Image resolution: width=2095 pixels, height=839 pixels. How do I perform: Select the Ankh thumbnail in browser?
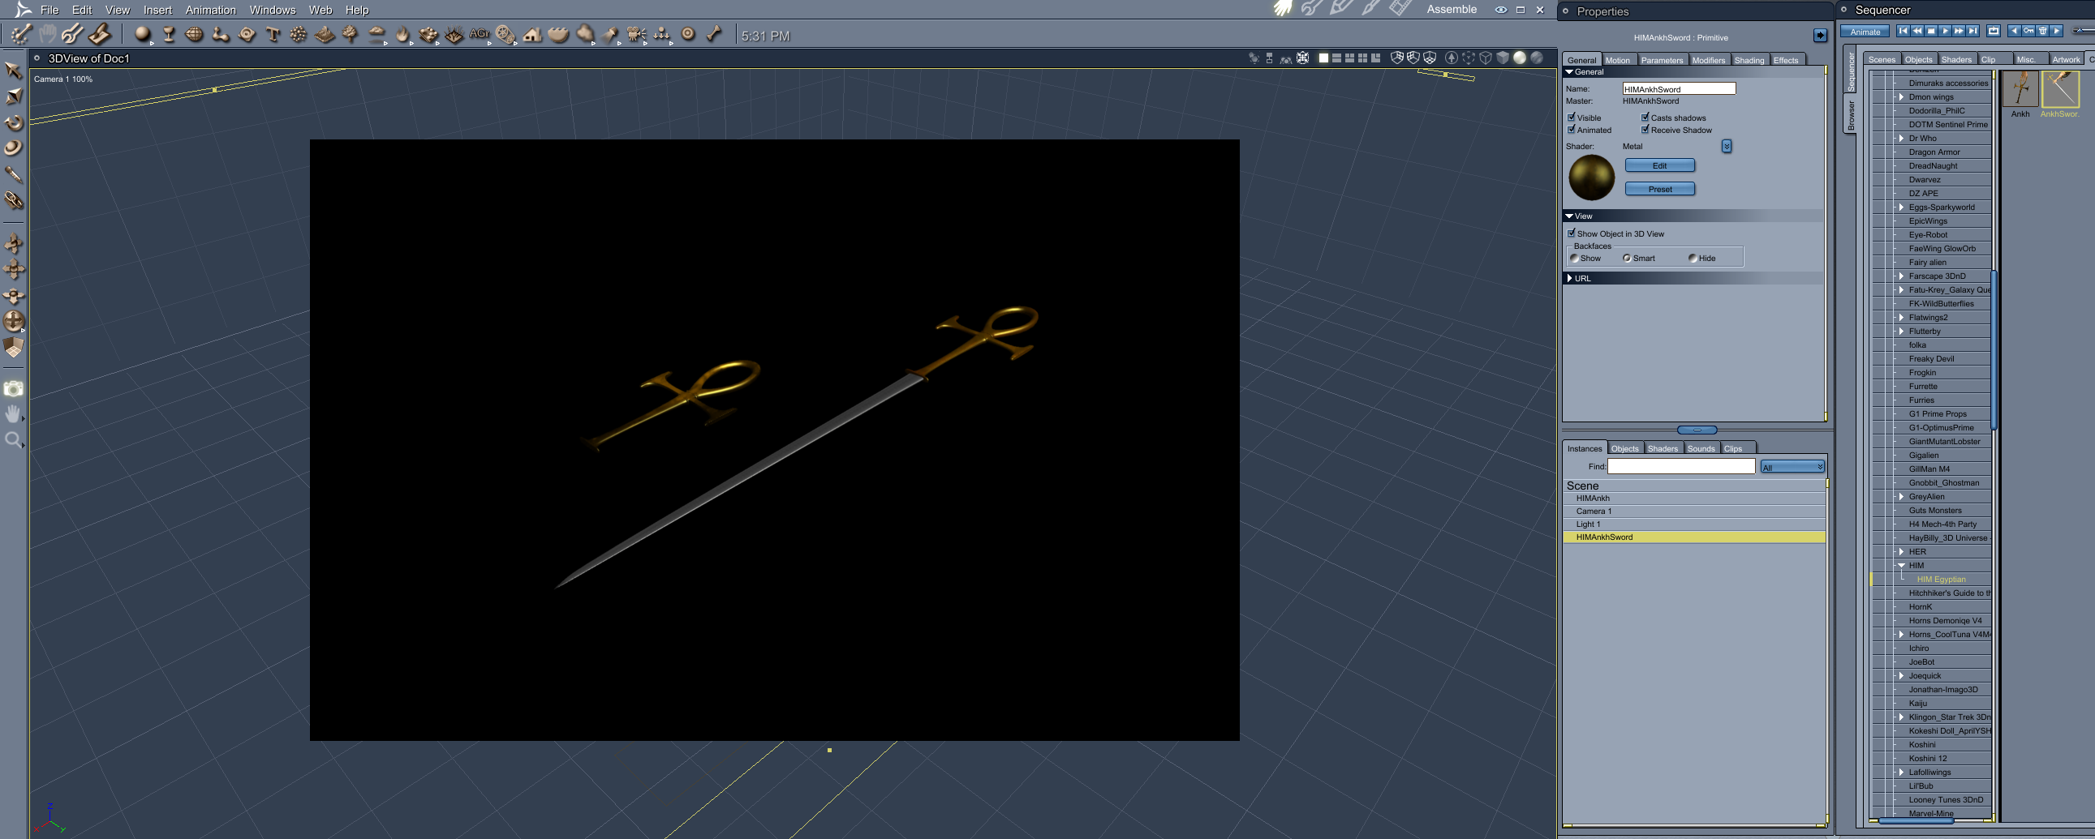[2020, 89]
